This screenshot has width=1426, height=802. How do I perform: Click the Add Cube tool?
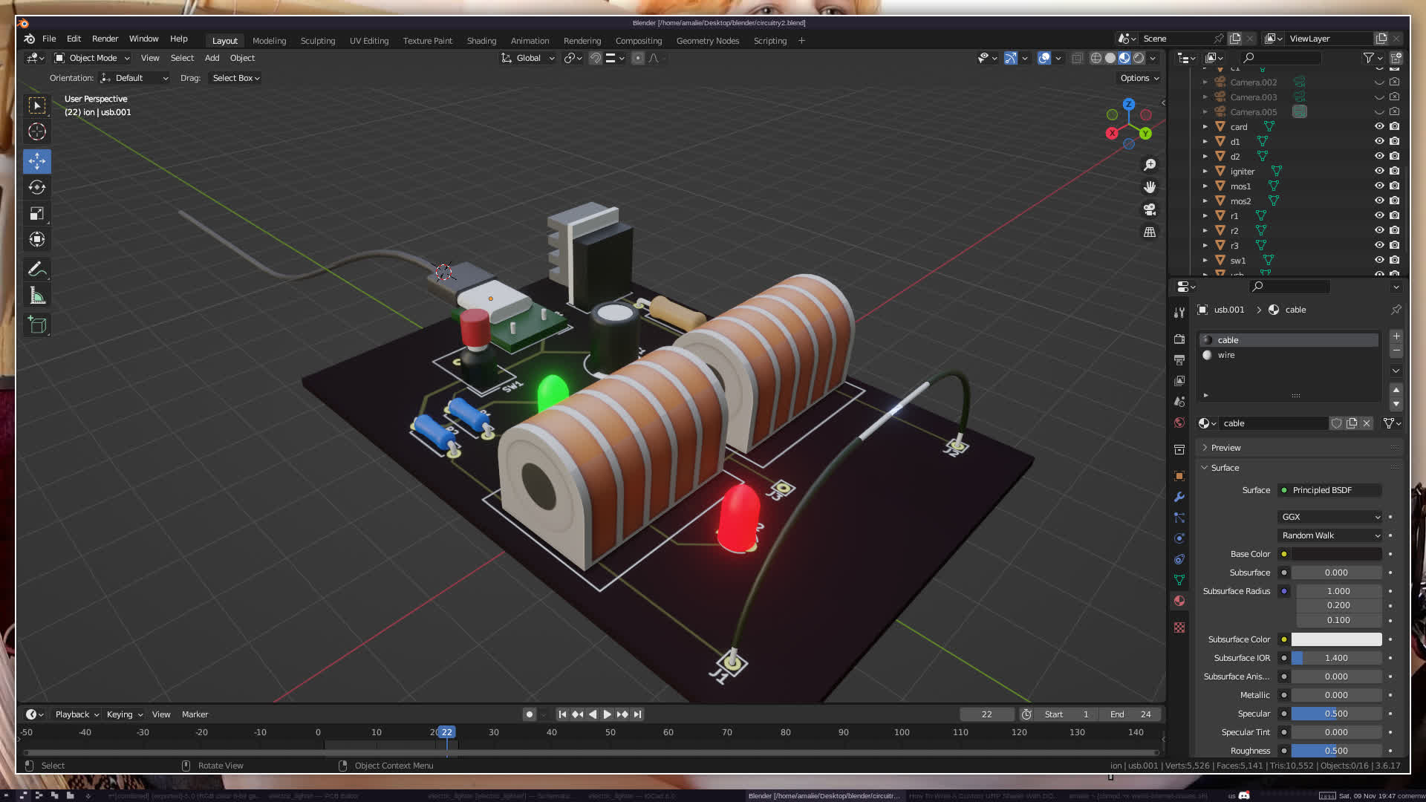pos(37,325)
